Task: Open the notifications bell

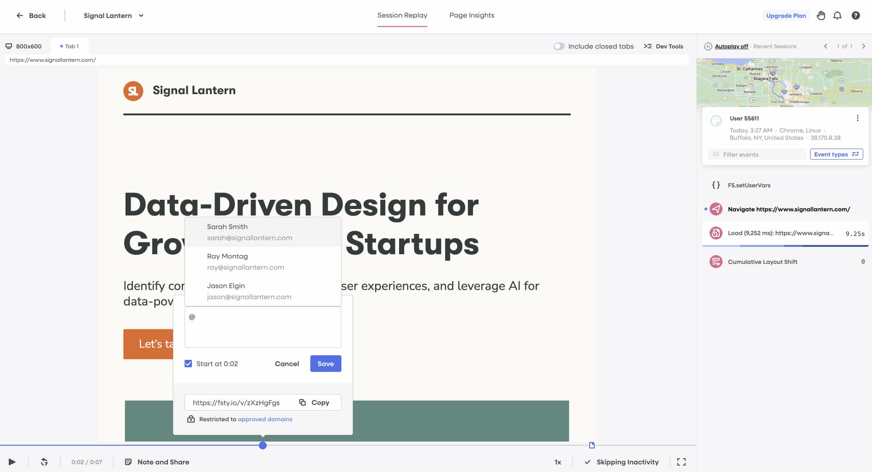Action: (x=837, y=15)
